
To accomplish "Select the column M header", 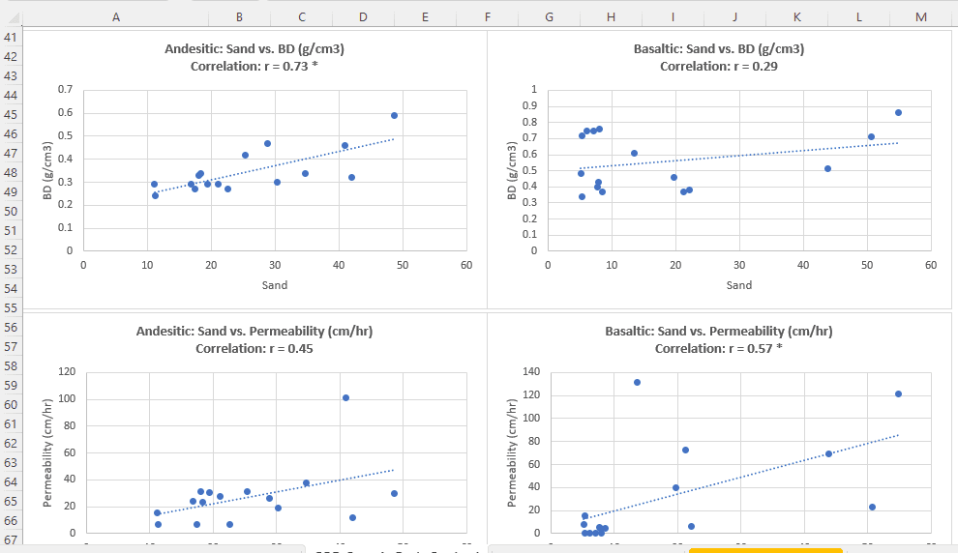I will [920, 17].
